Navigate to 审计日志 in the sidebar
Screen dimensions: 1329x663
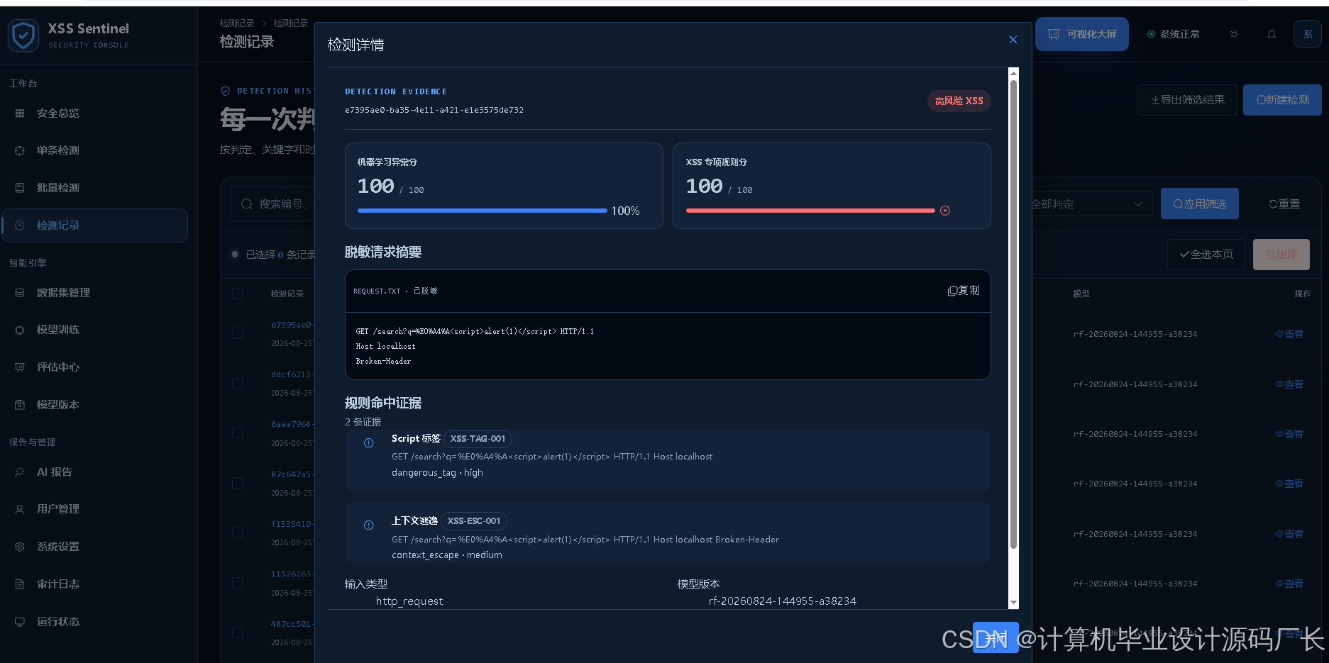click(x=58, y=584)
